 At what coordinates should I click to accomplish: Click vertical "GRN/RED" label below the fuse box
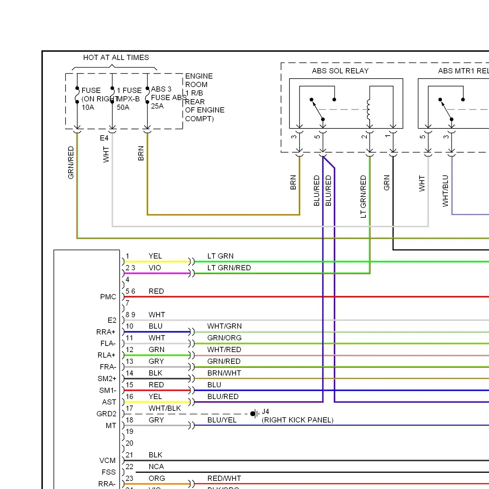click(71, 163)
